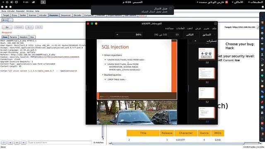Click the Release column header
This screenshot has height=149, width=265.
(x=167, y=133)
